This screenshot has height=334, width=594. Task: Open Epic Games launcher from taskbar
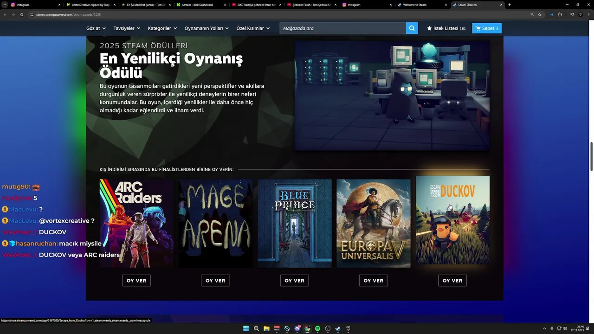pyautogui.click(x=348, y=328)
